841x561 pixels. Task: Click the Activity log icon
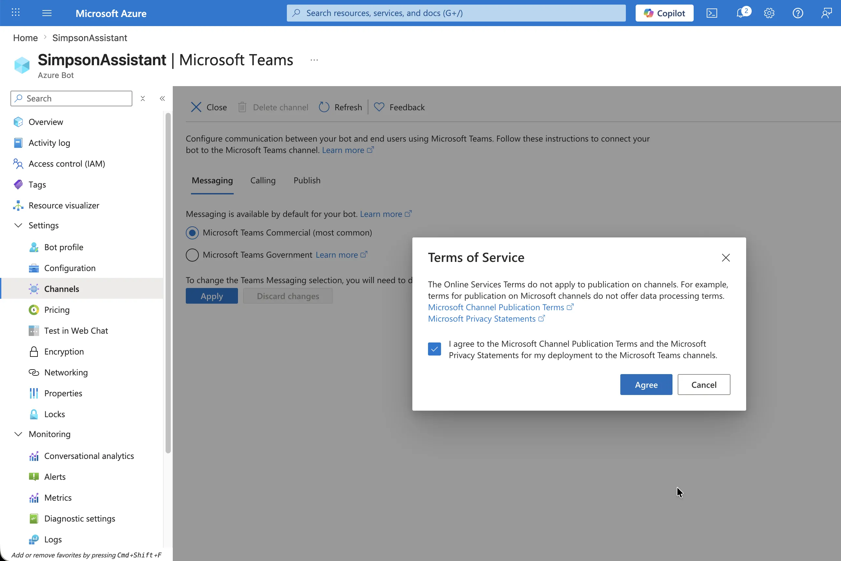[x=18, y=143]
